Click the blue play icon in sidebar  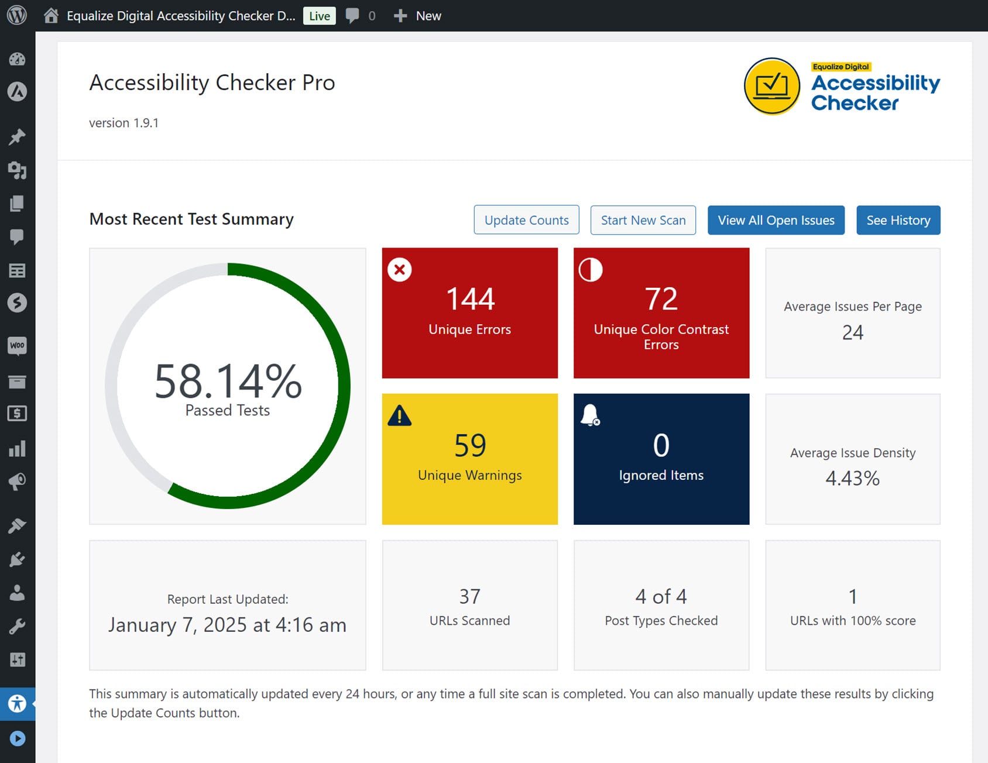click(x=18, y=738)
